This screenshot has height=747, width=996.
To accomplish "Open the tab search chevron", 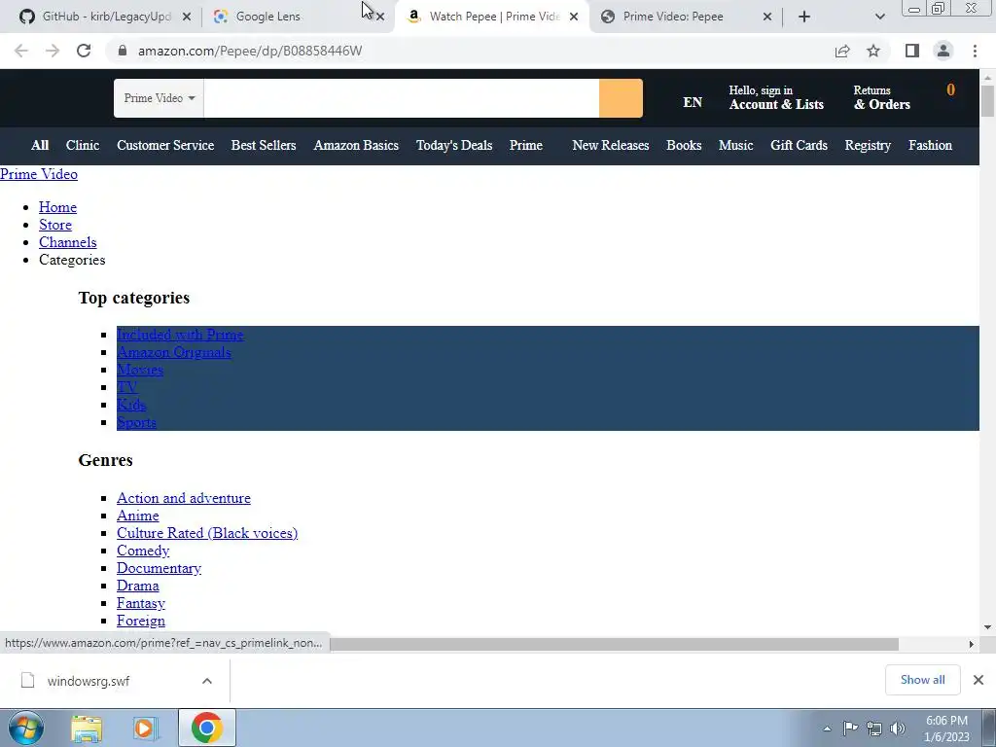I will 879,17.
